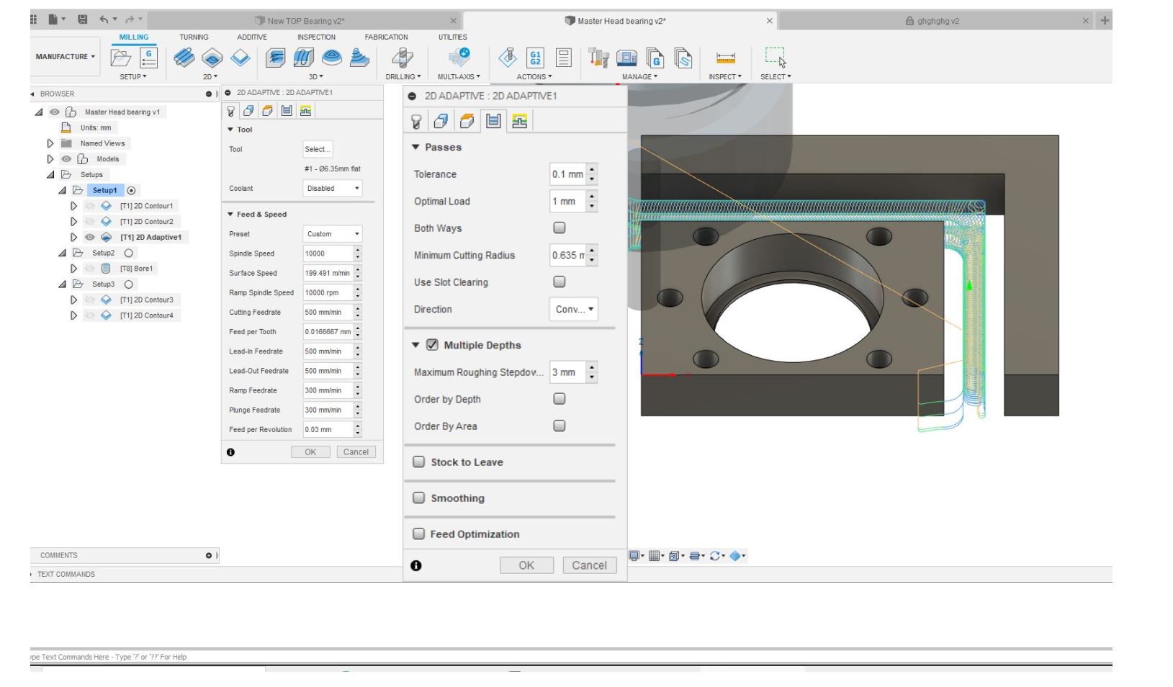Click the New Setup folder icon in the toolbar
Screen dimensions: 1173x687
coord(120,58)
